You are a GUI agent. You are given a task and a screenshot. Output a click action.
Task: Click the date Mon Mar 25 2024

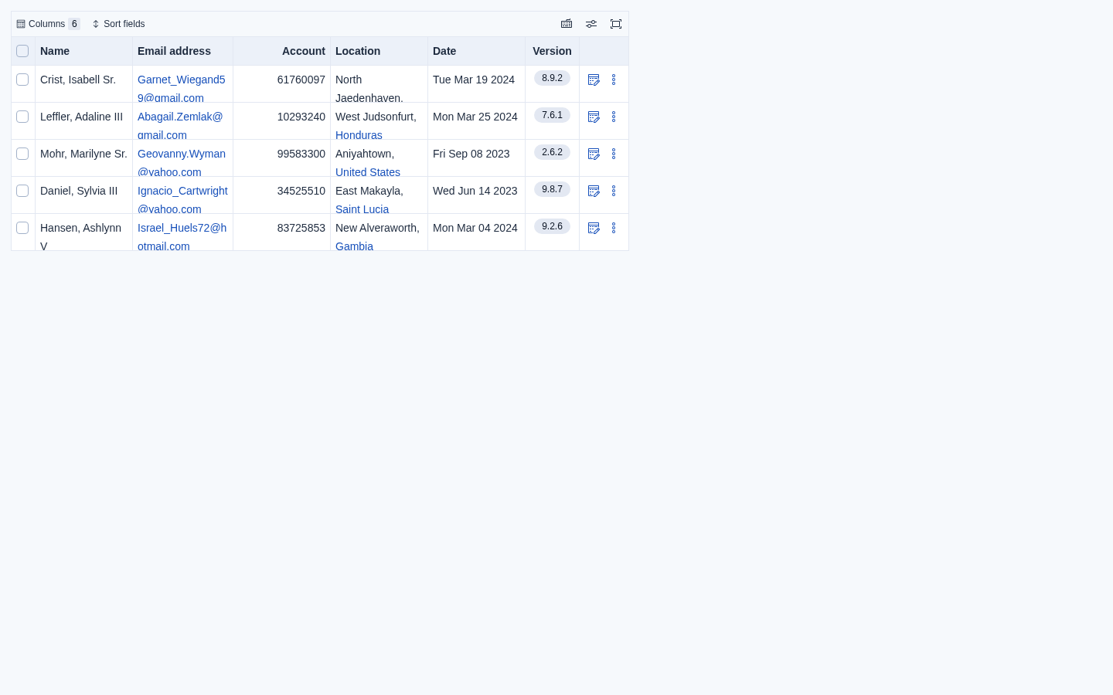click(475, 117)
